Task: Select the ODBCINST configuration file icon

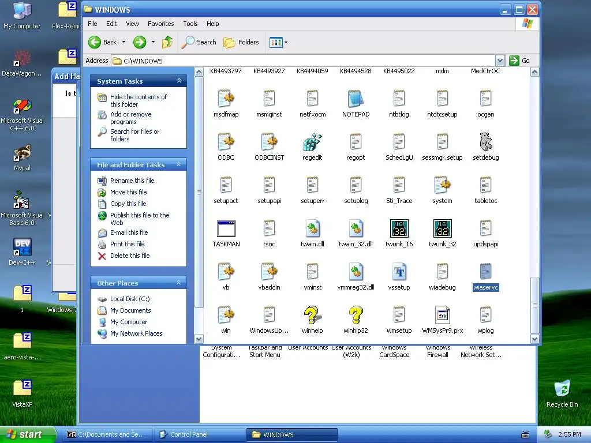Action: point(269,142)
